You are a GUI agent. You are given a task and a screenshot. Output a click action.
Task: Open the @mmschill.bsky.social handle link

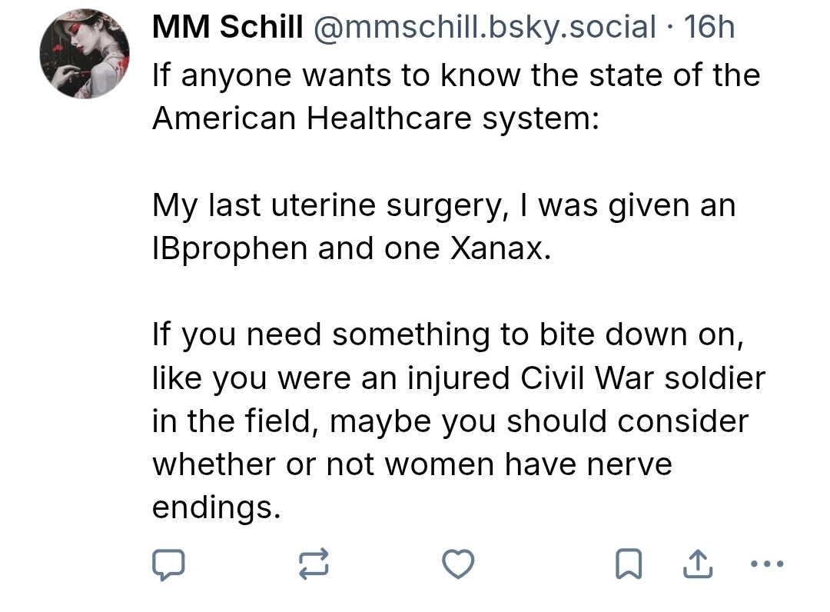pyautogui.click(x=483, y=28)
